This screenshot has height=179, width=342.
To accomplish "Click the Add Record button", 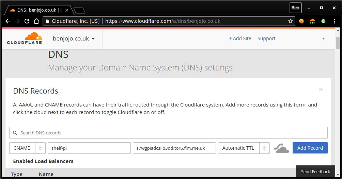I will (310, 148).
